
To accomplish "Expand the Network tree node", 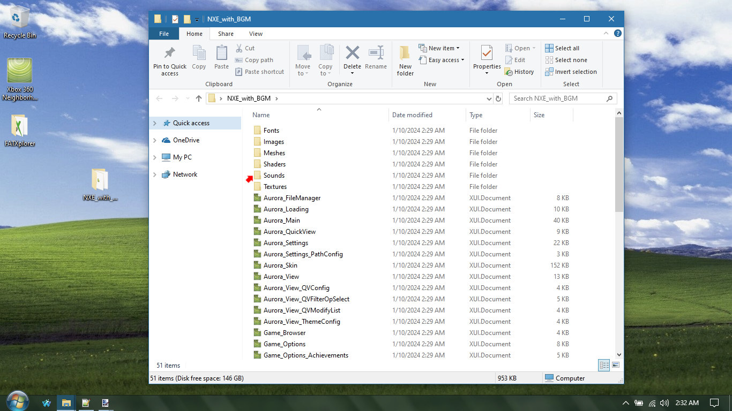I will click(x=155, y=174).
